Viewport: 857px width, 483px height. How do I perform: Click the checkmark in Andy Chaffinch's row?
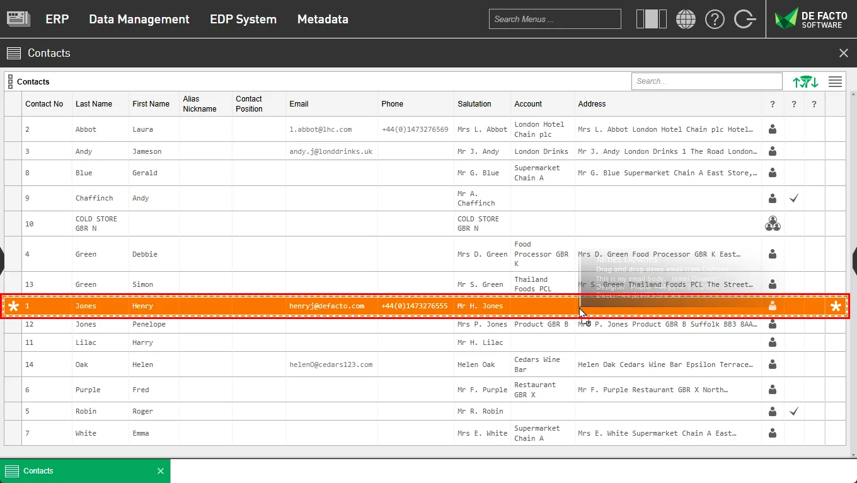[x=793, y=198]
